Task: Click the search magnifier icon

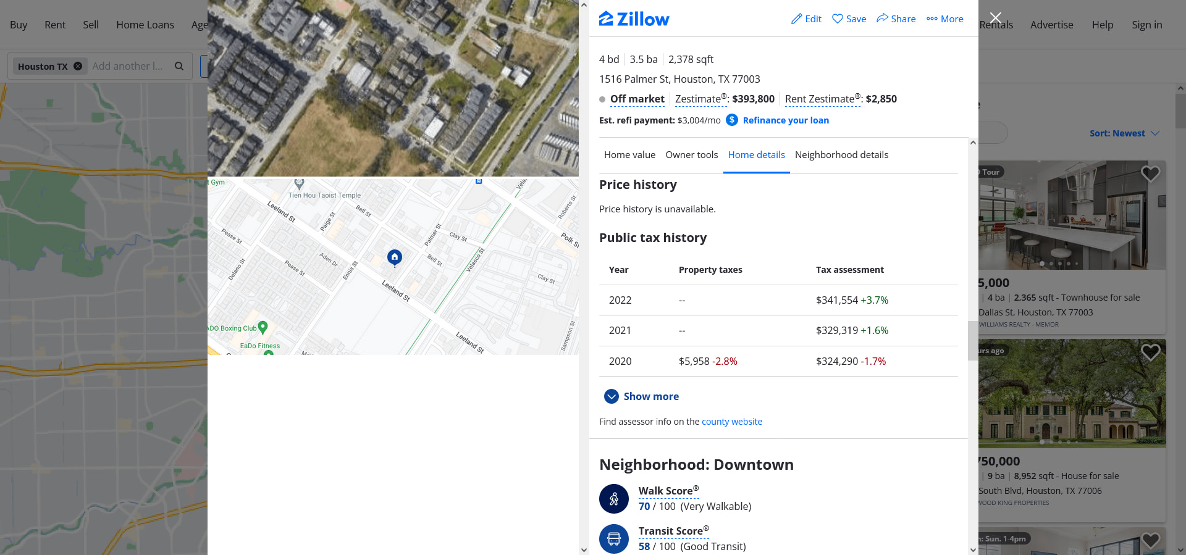Action: tap(179, 66)
